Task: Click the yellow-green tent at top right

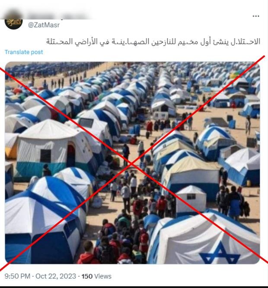Action: [235, 74]
